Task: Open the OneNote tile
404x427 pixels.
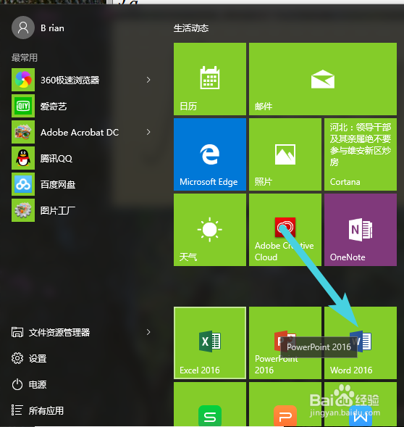Action: (x=361, y=230)
